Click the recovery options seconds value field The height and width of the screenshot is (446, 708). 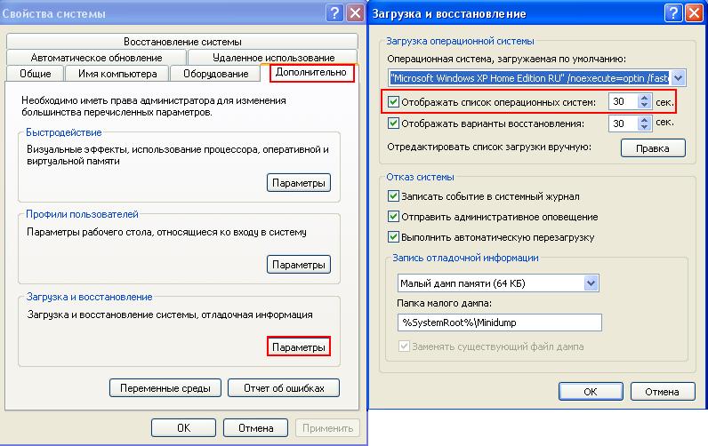pyautogui.click(x=624, y=123)
